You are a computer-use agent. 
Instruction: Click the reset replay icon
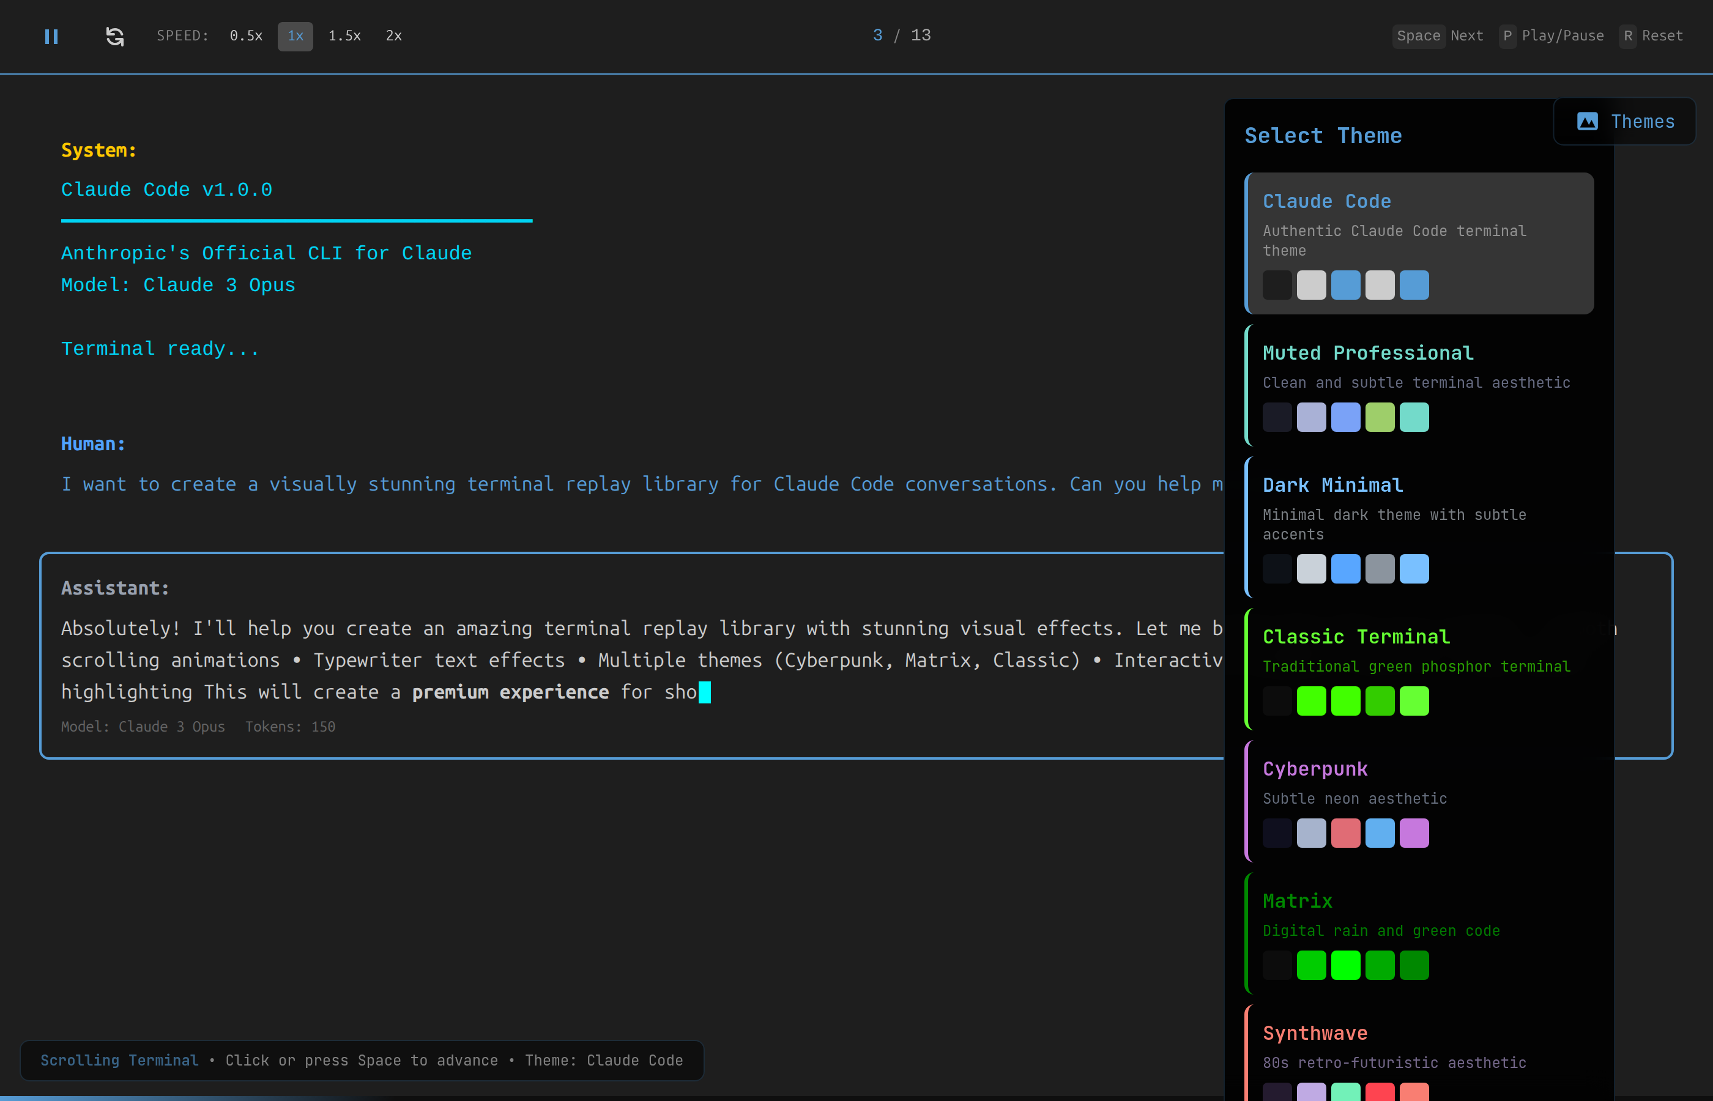pyautogui.click(x=114, y=35)
